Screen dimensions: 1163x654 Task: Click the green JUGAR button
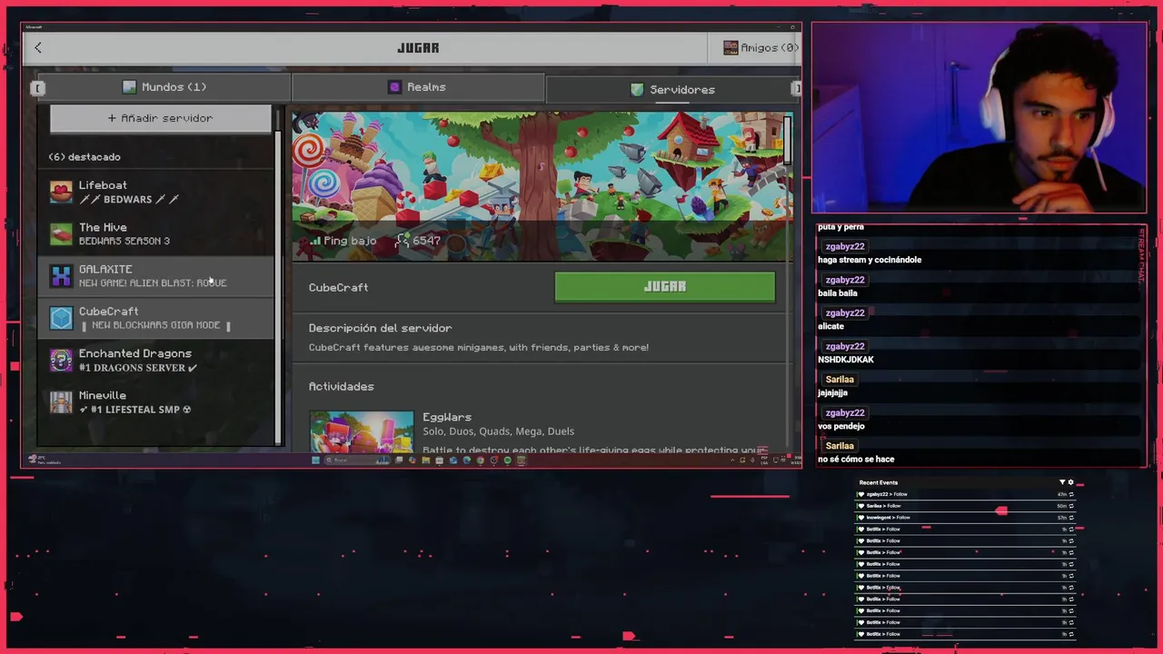click(x=665, y=286)
